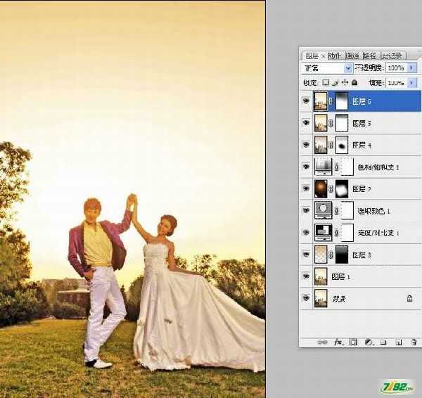Switch to the 路径 paths tab
The image size is (422, 398).
pyautogui.click(x=369, y=56)
